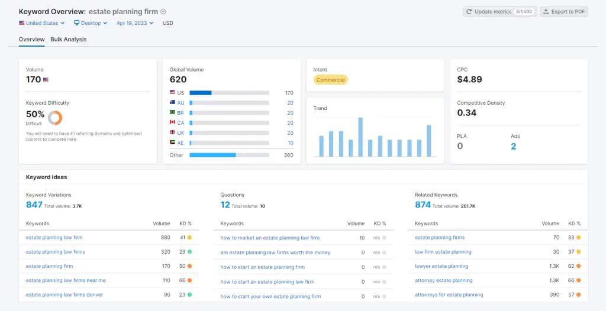The image size is (606, 311).
Task: Open question how to start an estate planning firm
Action: pos(262,267)
